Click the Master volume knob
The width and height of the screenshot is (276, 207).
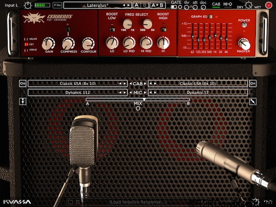[244, 44]
